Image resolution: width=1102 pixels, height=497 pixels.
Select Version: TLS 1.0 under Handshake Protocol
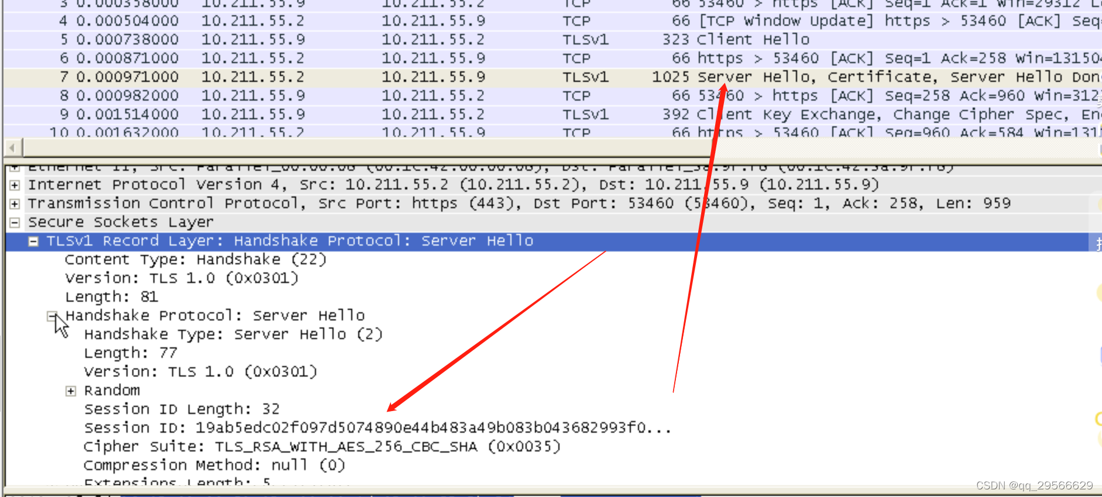tap(200, 372)
